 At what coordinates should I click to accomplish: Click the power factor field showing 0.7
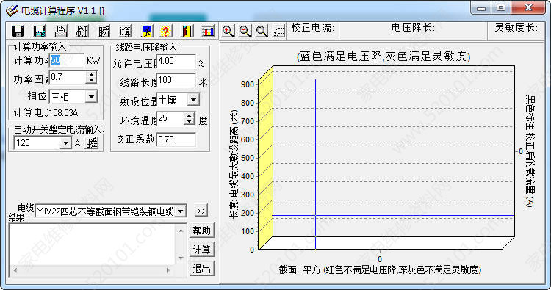[x=68, y=78]
